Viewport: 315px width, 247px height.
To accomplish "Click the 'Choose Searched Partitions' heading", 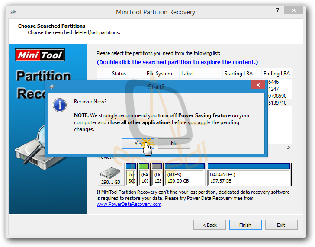I will coord(51,26).
